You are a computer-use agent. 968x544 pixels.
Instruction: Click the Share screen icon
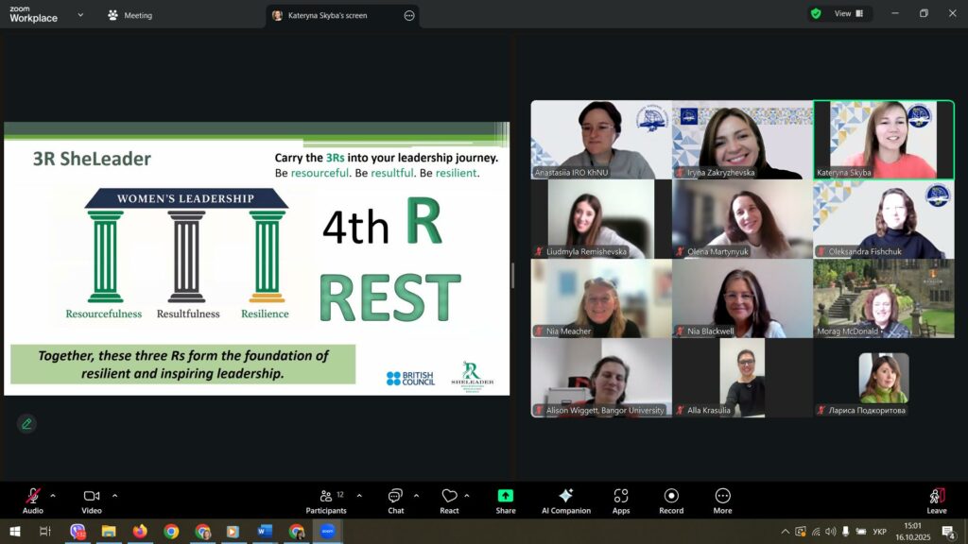[506, 497]
